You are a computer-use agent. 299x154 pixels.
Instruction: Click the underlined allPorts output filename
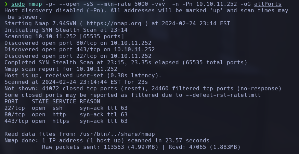coord(268,4)
